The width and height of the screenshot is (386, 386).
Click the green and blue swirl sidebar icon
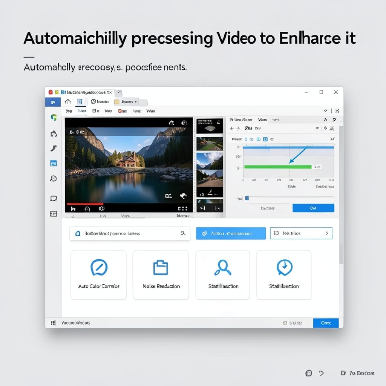click(54, 118)
